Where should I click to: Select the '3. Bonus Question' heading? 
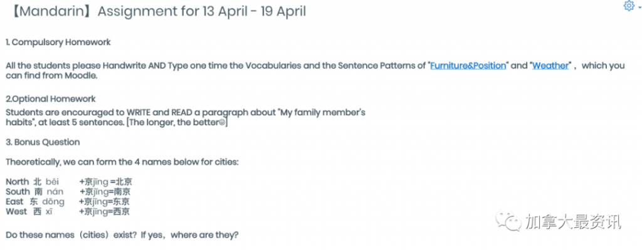click(x=43, y=142)
